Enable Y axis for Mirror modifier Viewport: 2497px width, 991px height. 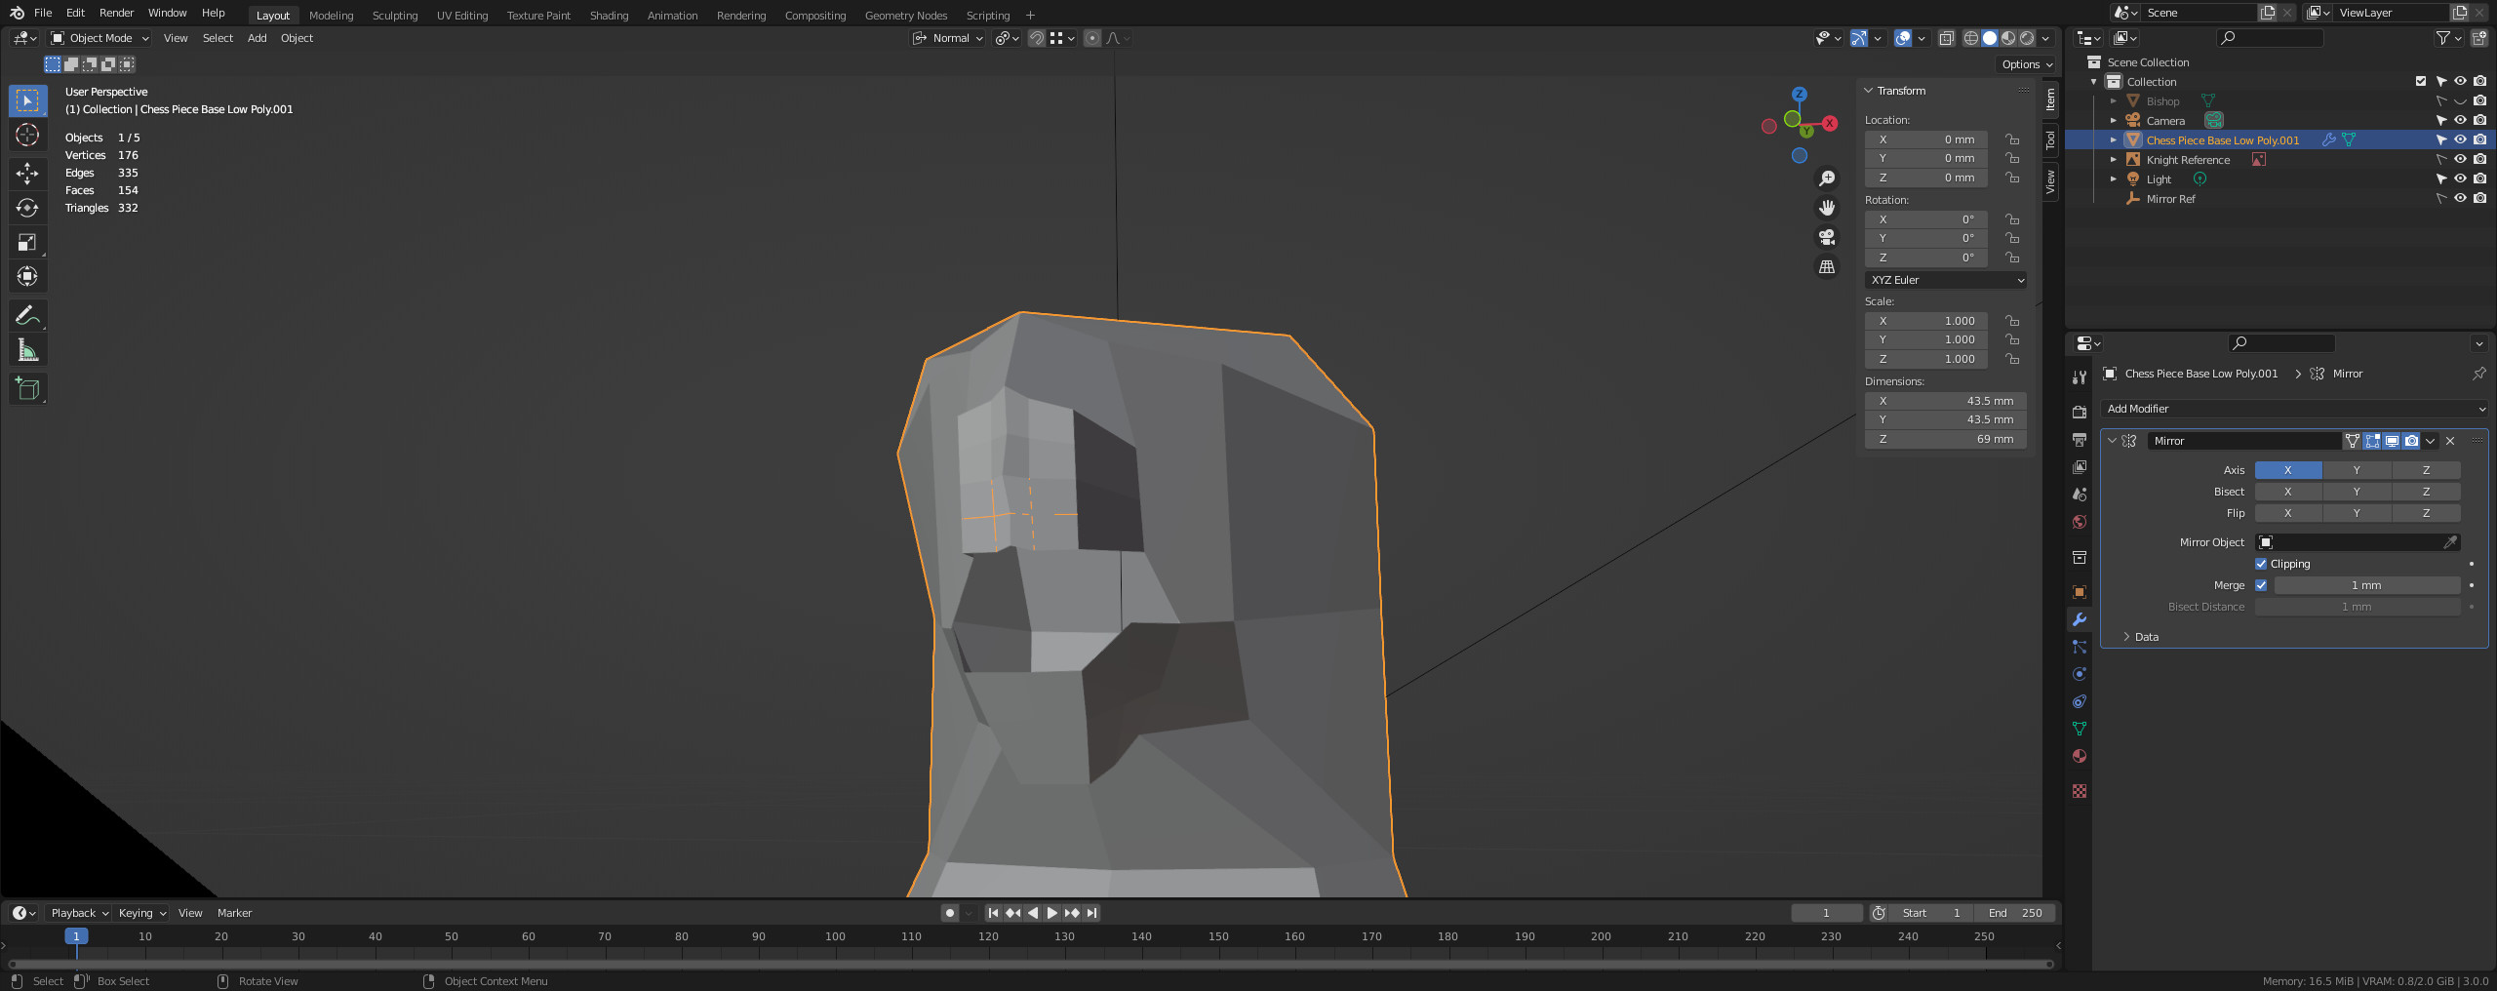pos(2357,470)
